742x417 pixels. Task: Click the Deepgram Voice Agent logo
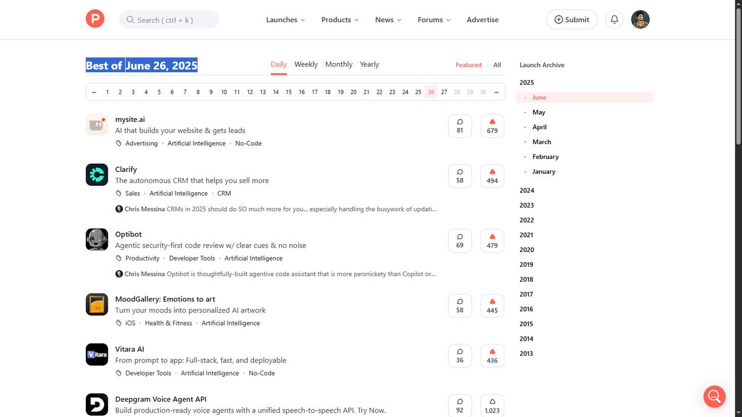tap(97, 404)
